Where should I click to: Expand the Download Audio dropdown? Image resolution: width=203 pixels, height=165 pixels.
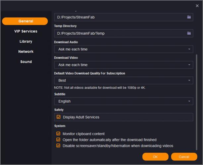[124, 49]
